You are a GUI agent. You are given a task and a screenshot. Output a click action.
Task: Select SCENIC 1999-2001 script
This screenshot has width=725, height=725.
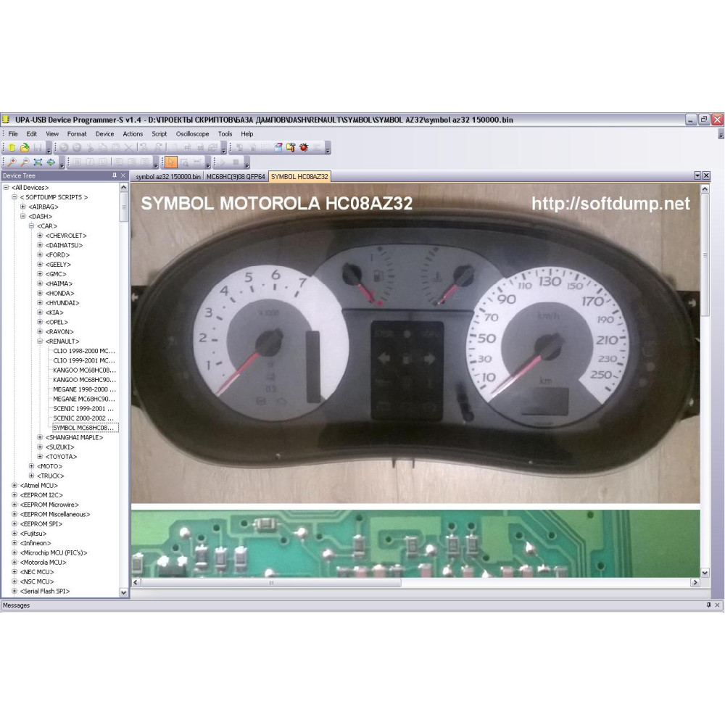[83, 408]
